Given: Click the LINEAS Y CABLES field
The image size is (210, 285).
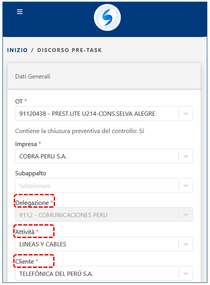Looking at the screenshot, I should [x=43, y=244].
